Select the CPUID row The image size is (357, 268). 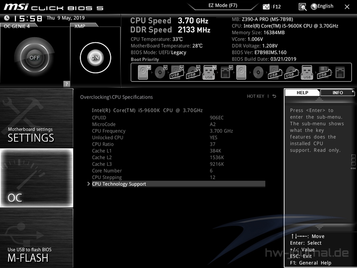click(178, 118)
